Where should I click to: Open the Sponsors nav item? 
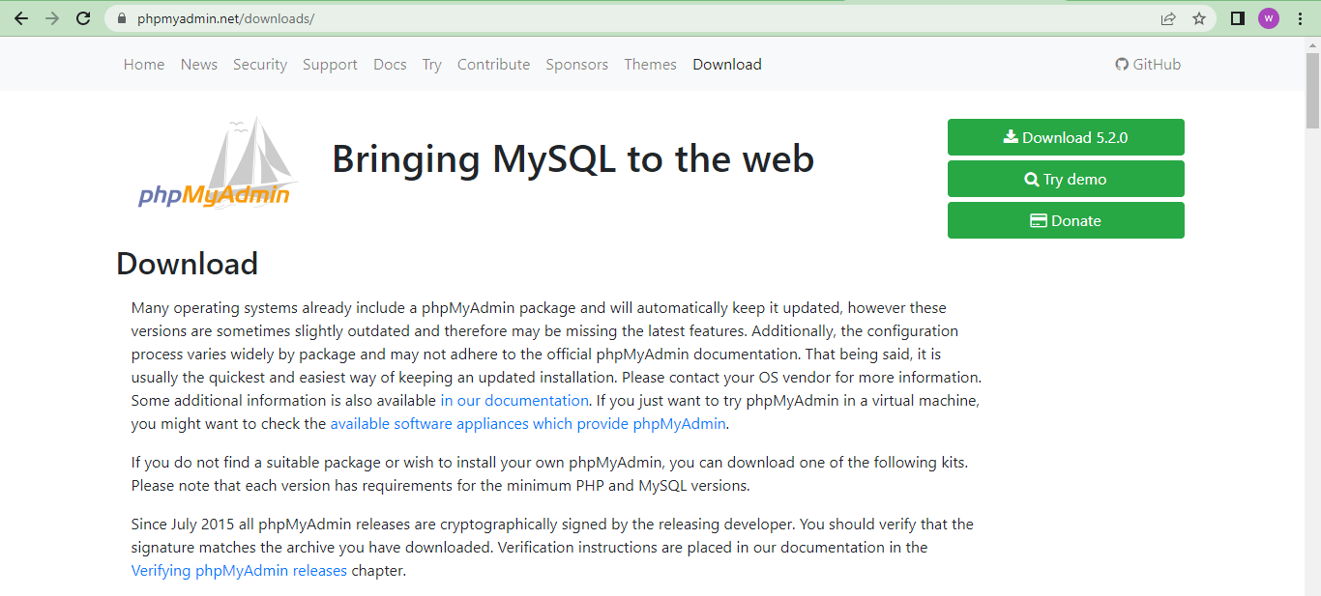[x=577, y=65]
